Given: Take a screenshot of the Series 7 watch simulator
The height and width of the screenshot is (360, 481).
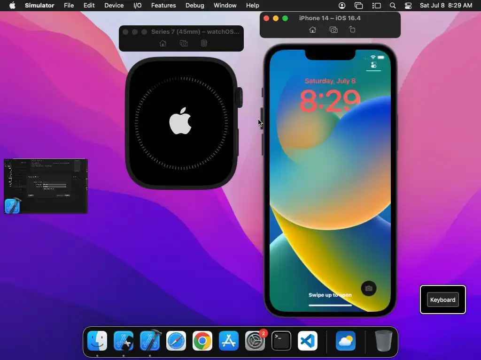Looking at the screenshot, I should pos(184,43).
